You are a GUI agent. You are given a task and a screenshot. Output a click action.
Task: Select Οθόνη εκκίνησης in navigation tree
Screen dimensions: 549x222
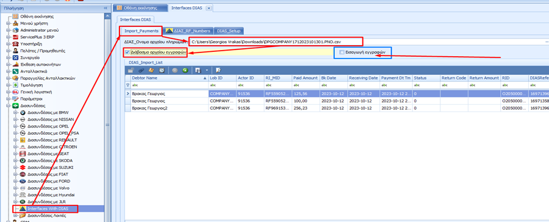[37, 16]
